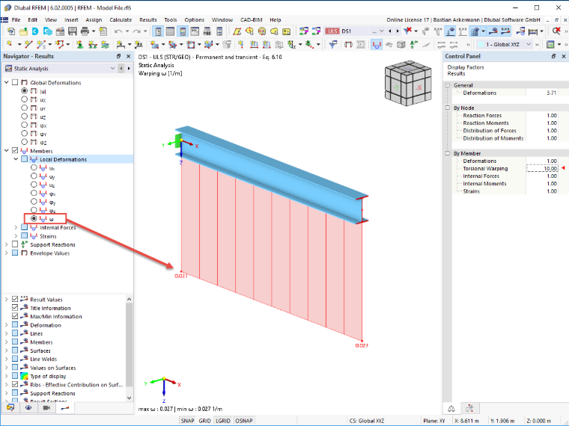
Task: Toggle the Title Information checkbox
Action: coord(15,308)
